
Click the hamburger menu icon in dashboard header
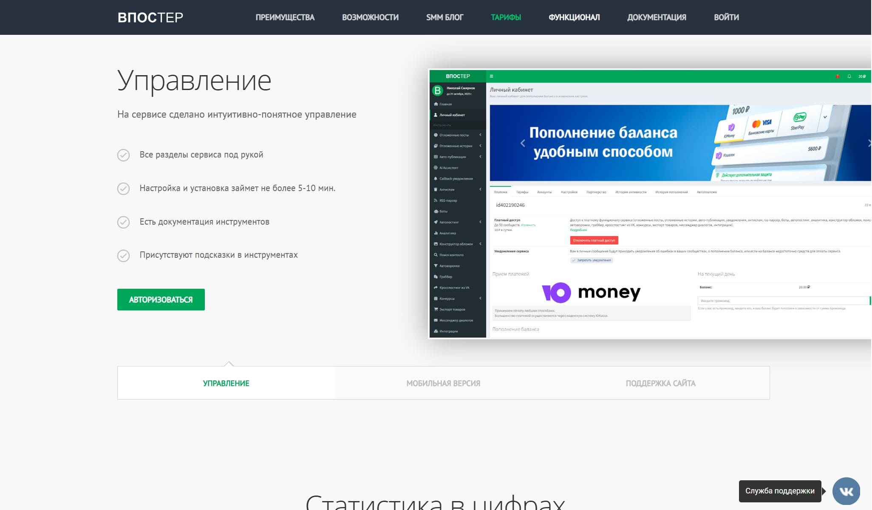pyautogui.click(x=491, y=76)
